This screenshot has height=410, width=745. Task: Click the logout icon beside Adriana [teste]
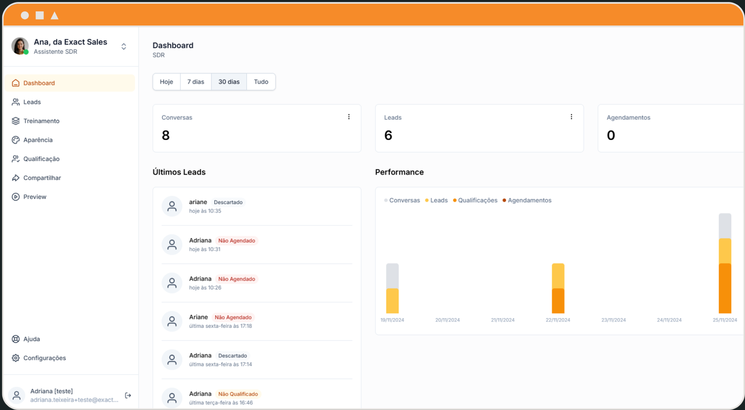[128, 396]
